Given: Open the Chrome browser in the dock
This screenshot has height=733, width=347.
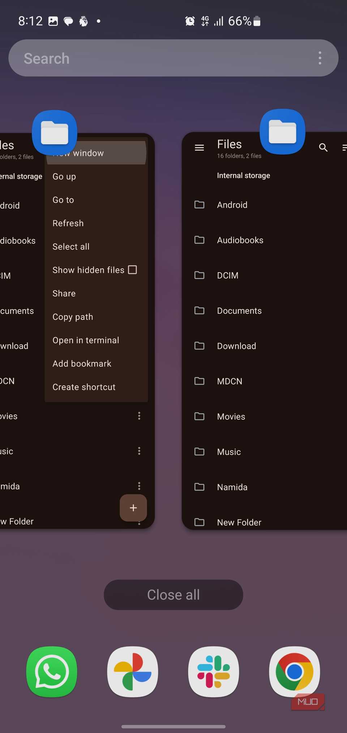Looking at the screenshot, I should tap(295, 672).
